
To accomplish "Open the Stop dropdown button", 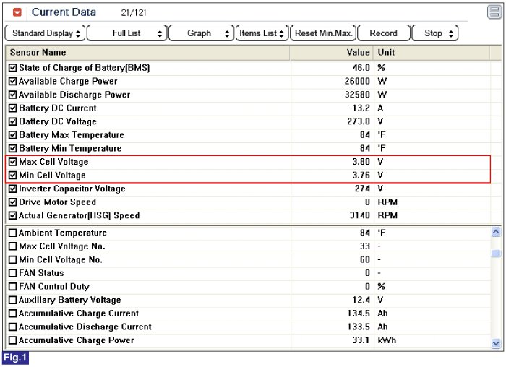I will [x=435, y=33].
